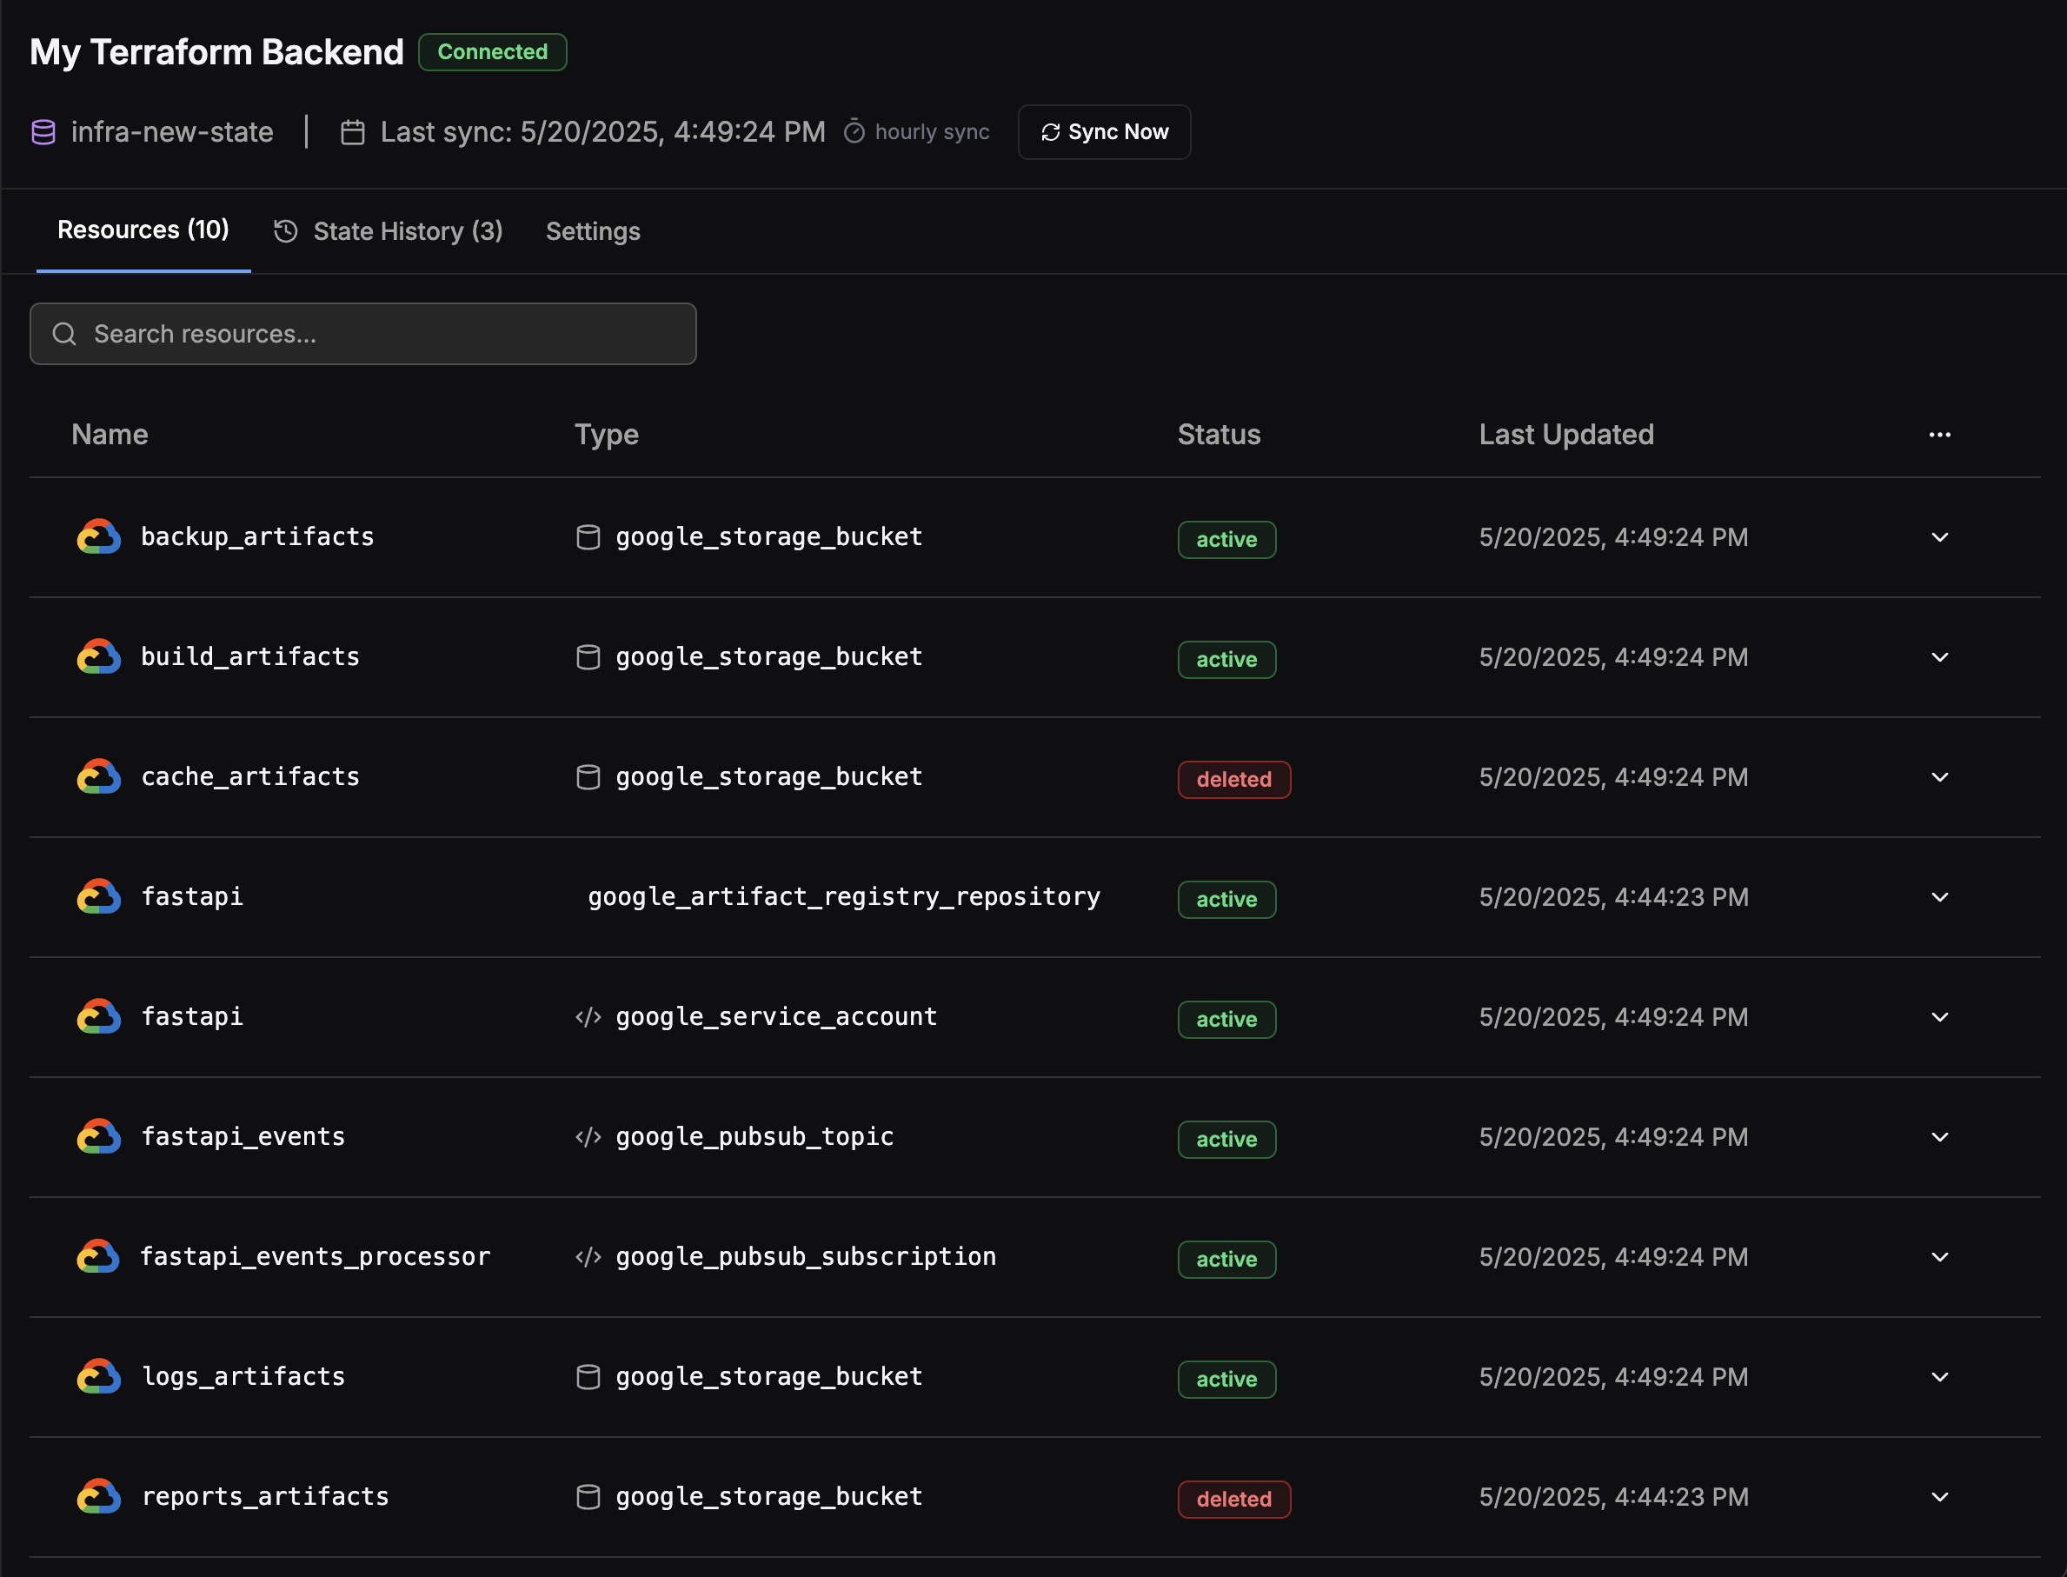Click the active badge on fastapi_events
Viewport: 2067px width, 1577px height.
[1226, 1140]
